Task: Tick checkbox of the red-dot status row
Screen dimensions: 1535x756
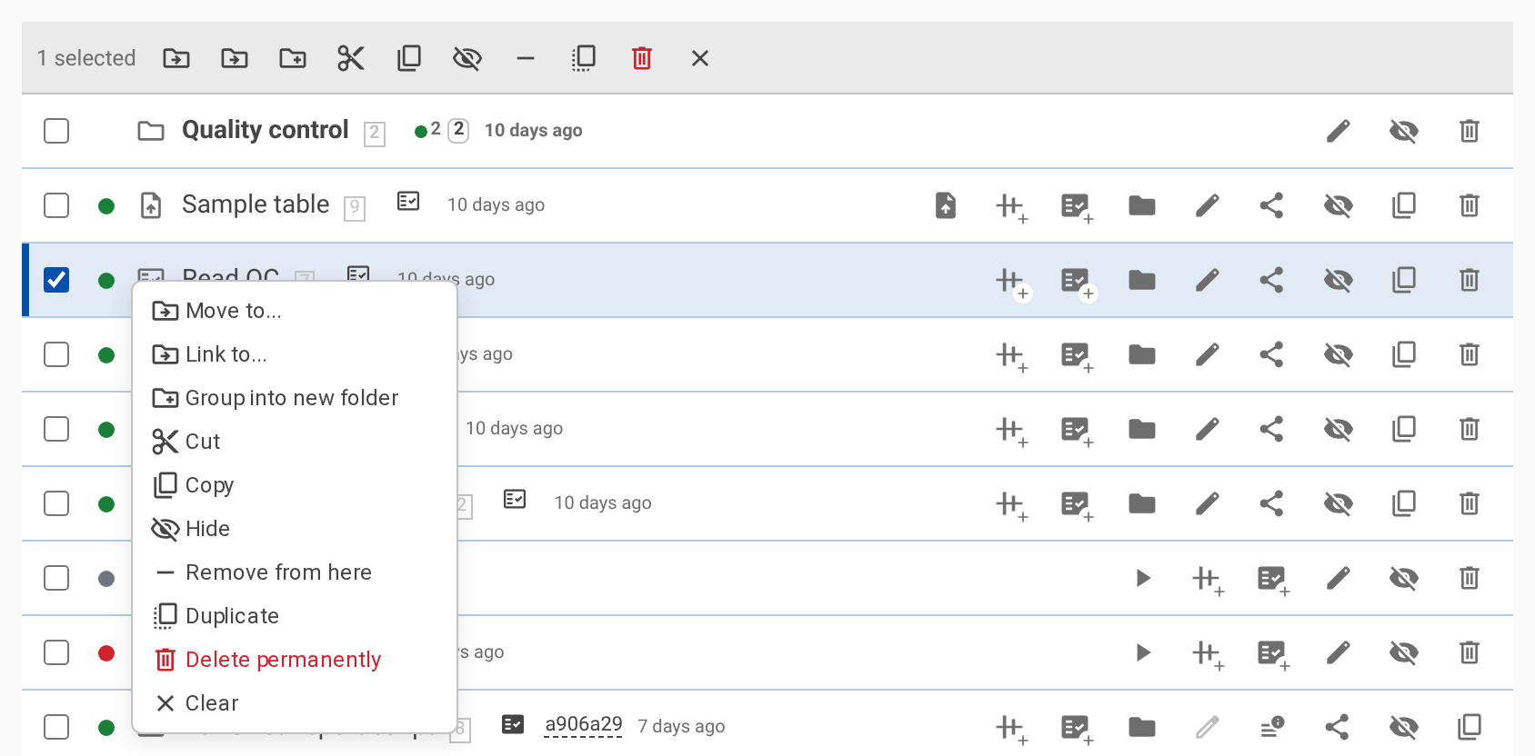Action: [56, 652]
